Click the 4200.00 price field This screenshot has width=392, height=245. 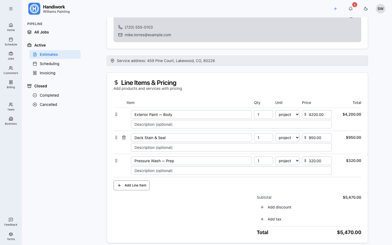pyautogui.click(x=317, y=114)
